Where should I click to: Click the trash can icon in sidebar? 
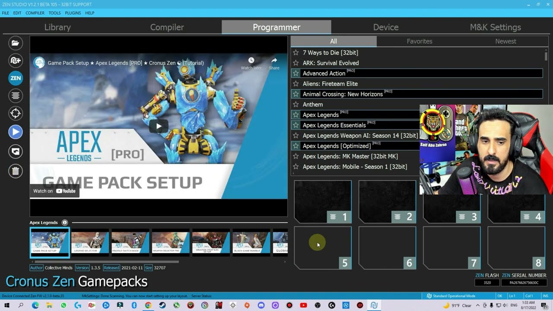coord(16,171)
